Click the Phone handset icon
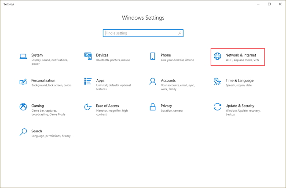Screen dimensions: 286x188 153,56
